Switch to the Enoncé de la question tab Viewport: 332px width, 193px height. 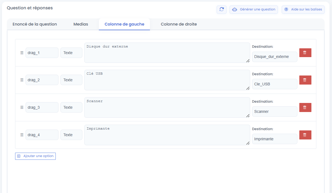point(35,24)
